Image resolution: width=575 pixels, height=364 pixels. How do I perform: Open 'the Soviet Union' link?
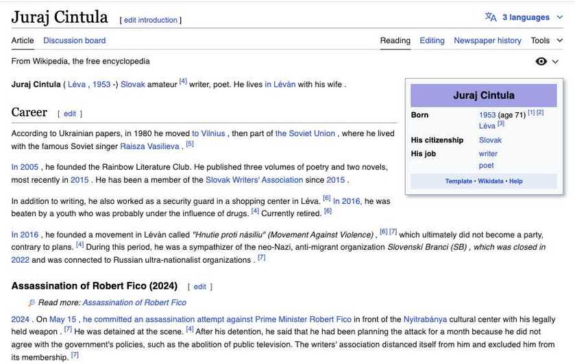coord(305,133)
